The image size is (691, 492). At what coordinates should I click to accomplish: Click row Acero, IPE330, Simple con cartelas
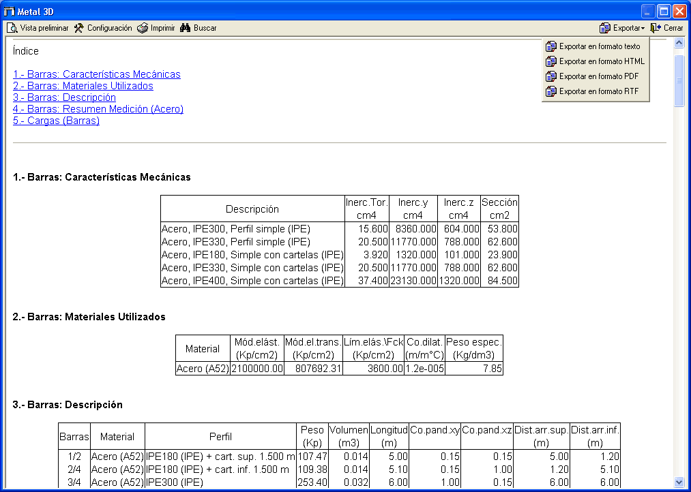click(339, 268)
